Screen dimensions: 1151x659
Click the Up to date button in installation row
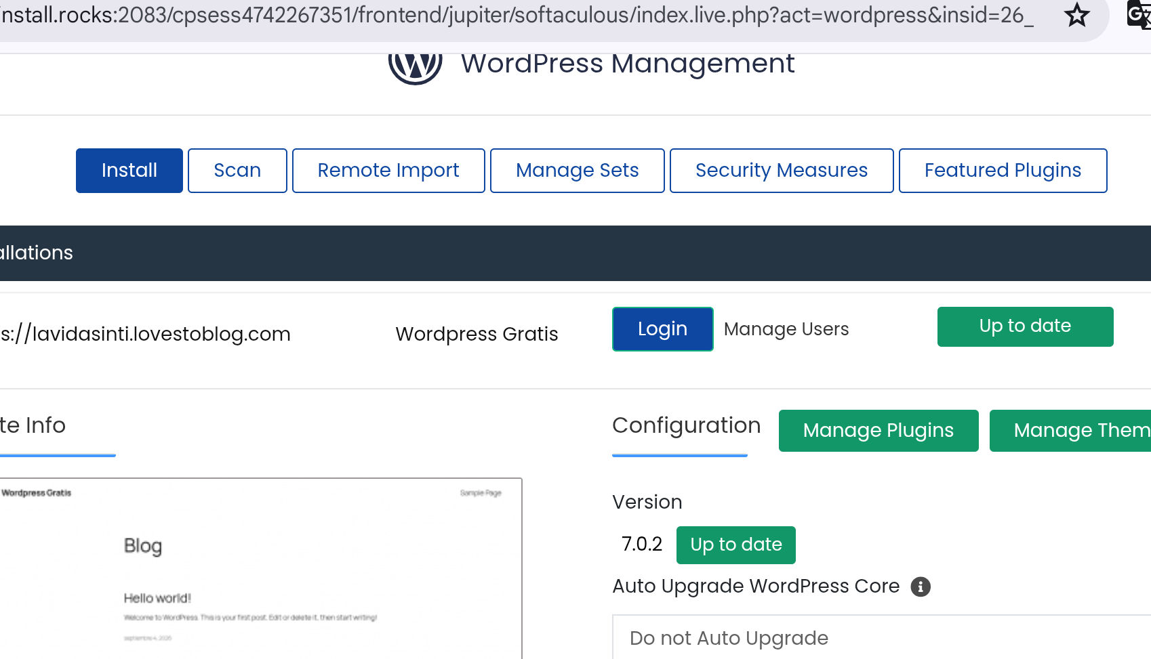pyautogui.click(x=1026, y=326)
